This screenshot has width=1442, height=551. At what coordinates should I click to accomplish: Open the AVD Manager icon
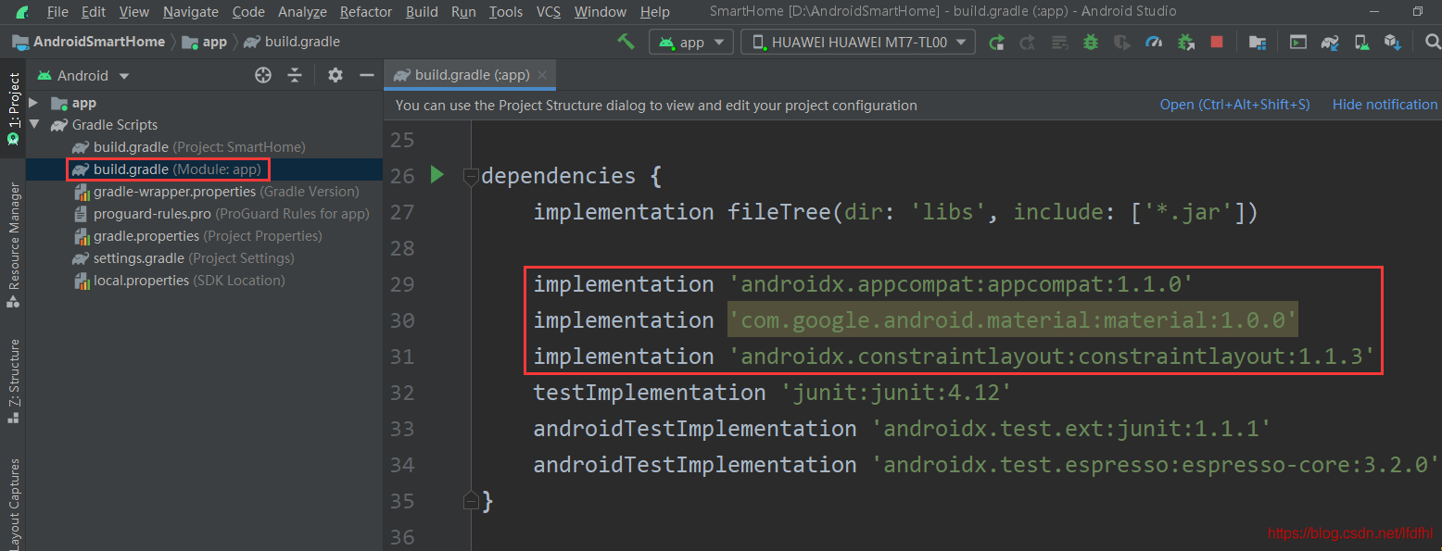coord(1360,42)
